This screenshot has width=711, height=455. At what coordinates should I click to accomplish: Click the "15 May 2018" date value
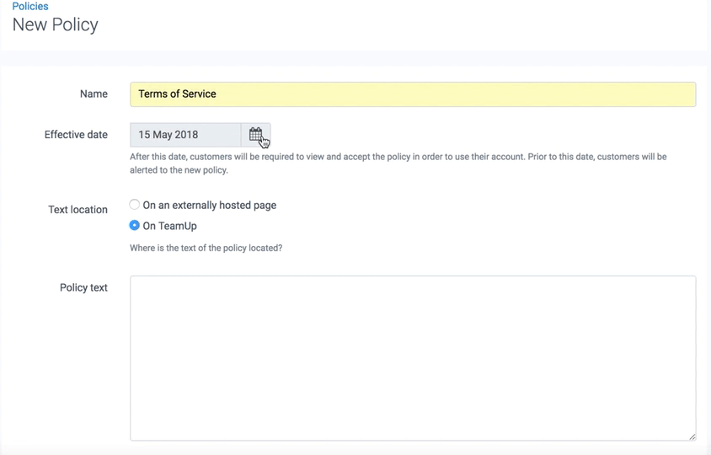168,135
